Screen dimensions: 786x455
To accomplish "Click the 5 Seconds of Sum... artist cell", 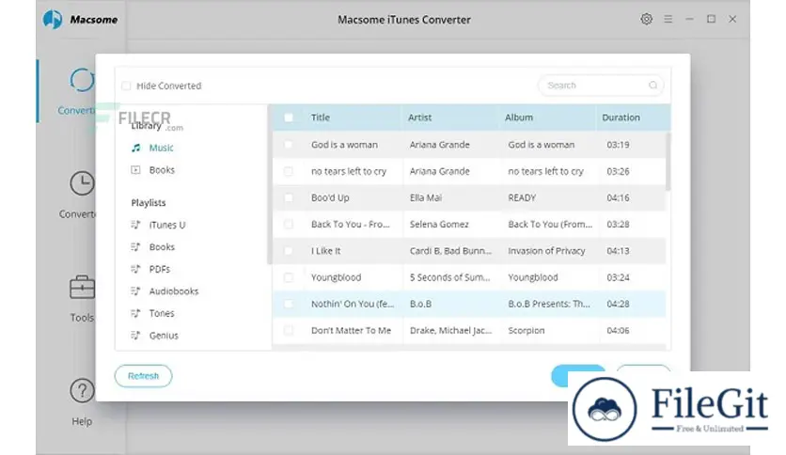I will click(449, 277).
